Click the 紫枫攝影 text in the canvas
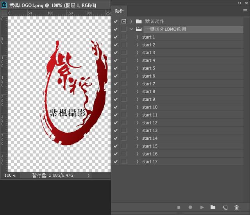The height and width of the screenshot is (215, 250). coord(68,113)
